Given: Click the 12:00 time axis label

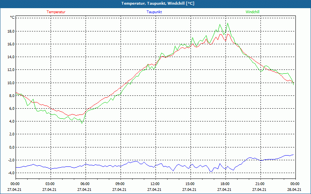Looking at the screenshot, I should click(x=155, y=184).
